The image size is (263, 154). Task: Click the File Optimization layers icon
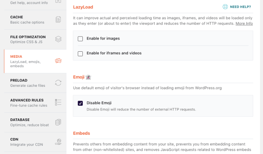tap(58, 39)
